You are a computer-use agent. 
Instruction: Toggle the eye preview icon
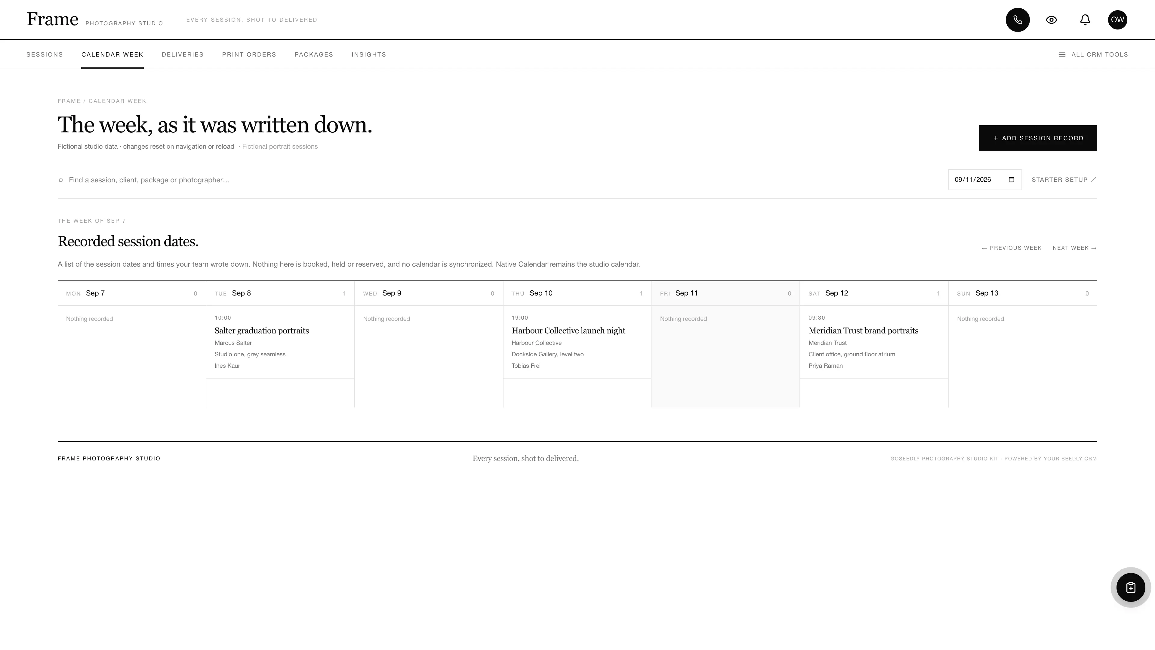[1052, 20]
